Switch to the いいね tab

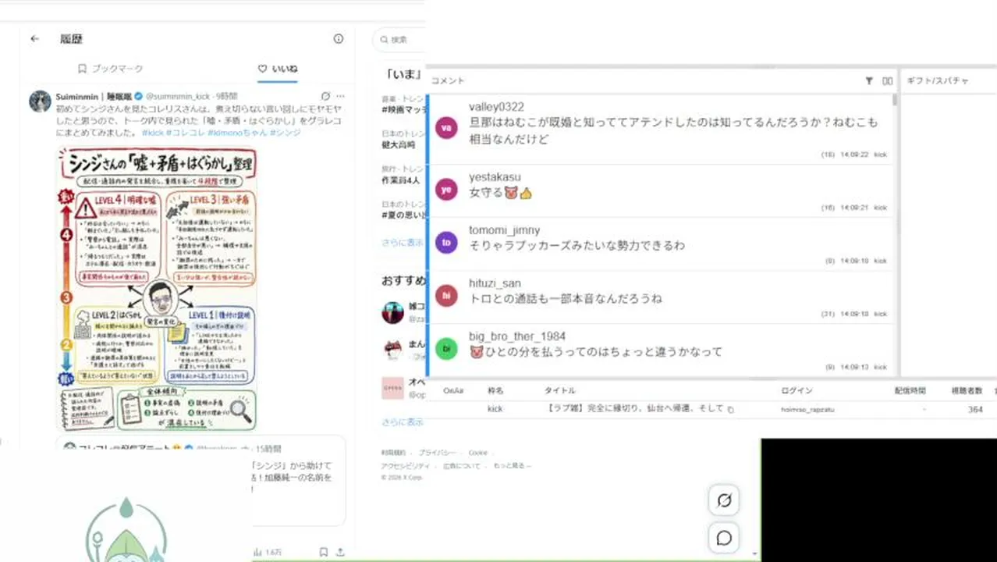(278, 69)
